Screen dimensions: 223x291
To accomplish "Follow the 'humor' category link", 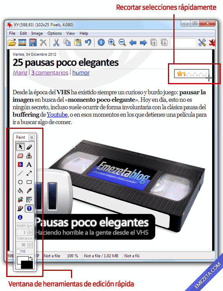I will [x=81, y=73].
